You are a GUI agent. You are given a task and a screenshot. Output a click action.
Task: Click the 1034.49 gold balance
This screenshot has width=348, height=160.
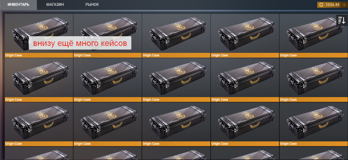332,5
